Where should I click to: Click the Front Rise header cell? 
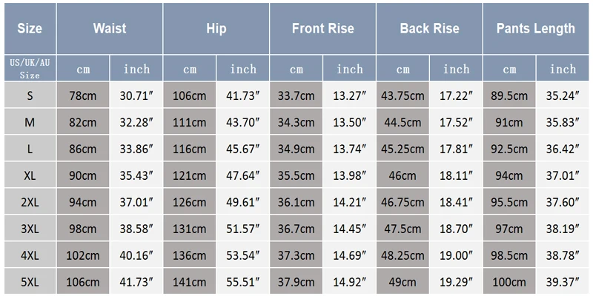[x=323, y=28]
